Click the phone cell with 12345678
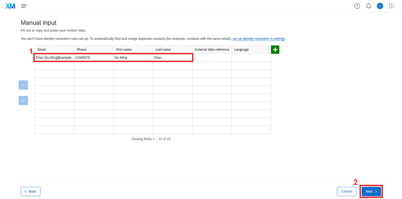Viewport: 402px width, 199px height. click(x=94, y=57)
